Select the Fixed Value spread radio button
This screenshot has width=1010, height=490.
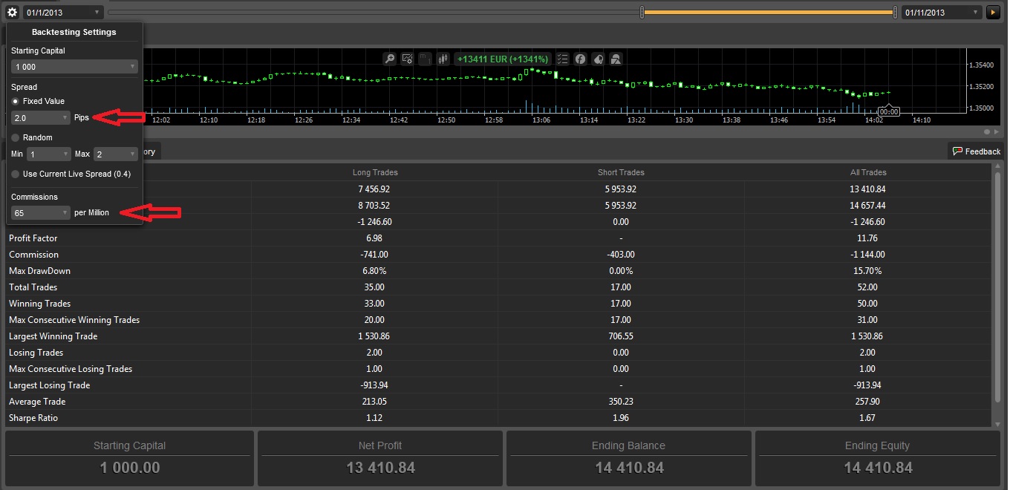click(15, 101)
